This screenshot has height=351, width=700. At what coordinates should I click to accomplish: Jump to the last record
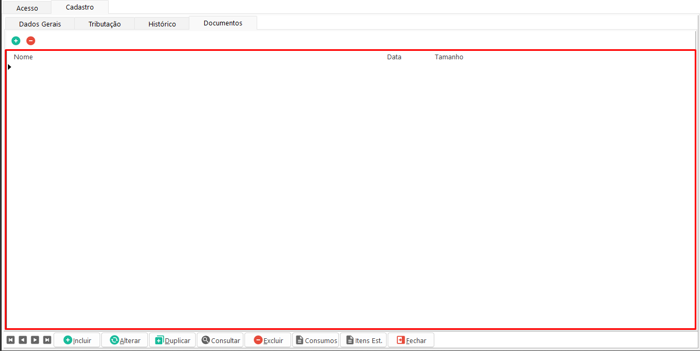[47, 340]
